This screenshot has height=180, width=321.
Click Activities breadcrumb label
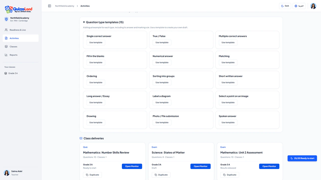85,6
